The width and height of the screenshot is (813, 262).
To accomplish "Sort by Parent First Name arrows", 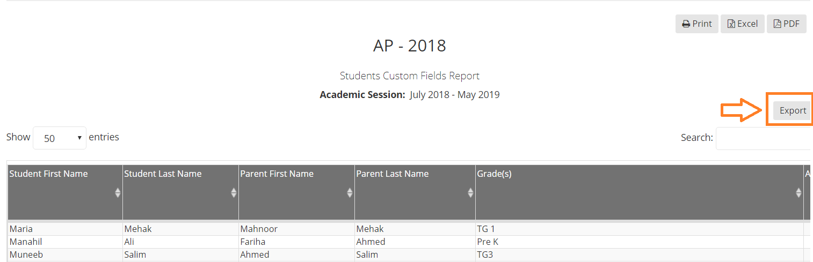I will [x=350, y=192].
